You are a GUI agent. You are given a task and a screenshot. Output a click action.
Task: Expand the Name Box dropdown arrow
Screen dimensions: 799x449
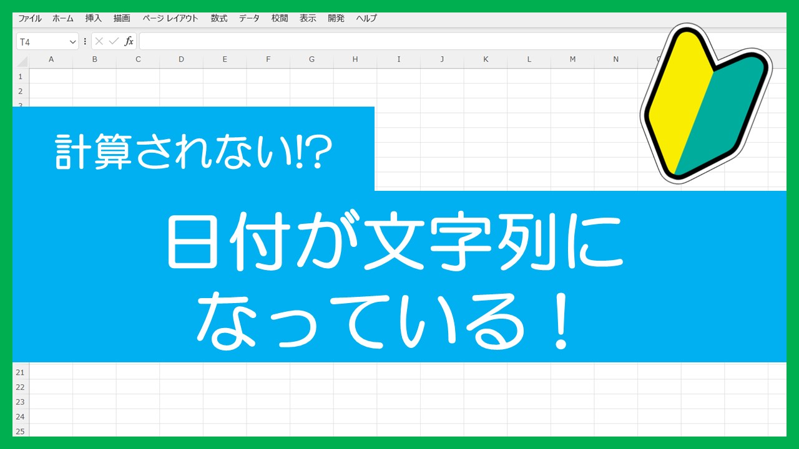(x=72, y=42)
